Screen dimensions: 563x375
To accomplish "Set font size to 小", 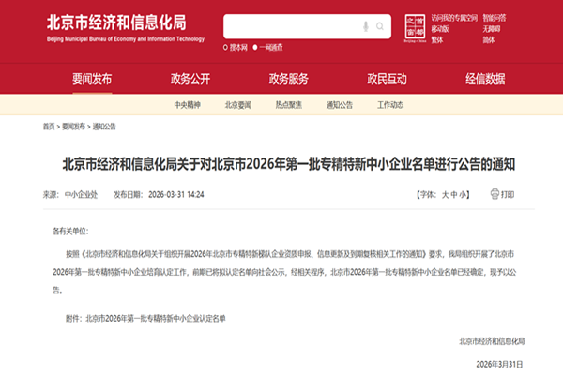I will pos(463,194).
